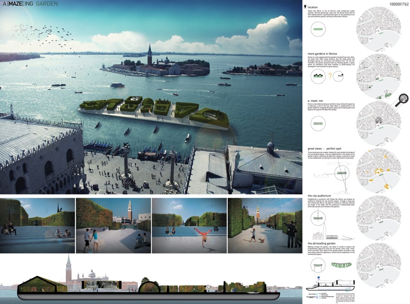
Task: Click the green maze plan beside the last circle diagram
Action: click(x=341, y=265)
